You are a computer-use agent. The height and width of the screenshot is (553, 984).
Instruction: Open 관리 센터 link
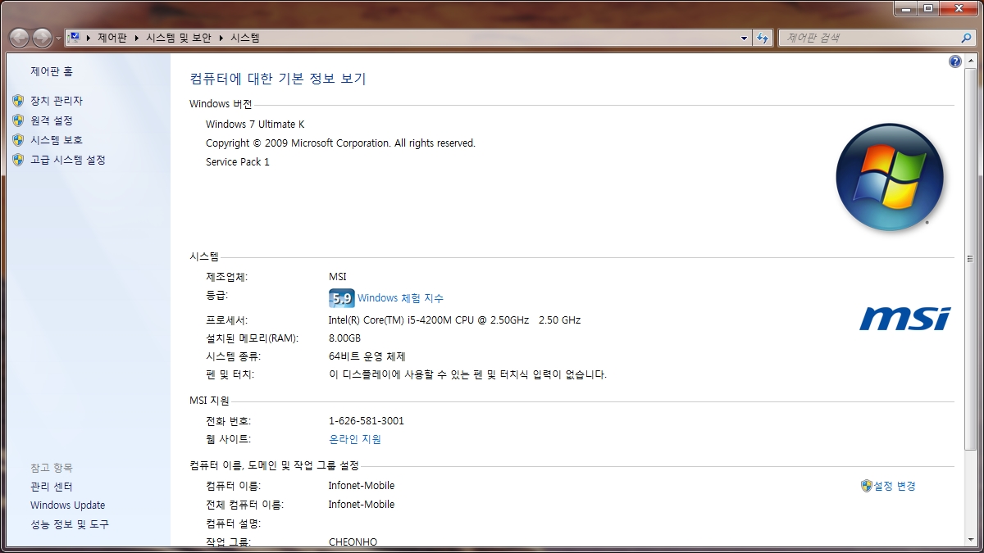(x=52, y=487)
